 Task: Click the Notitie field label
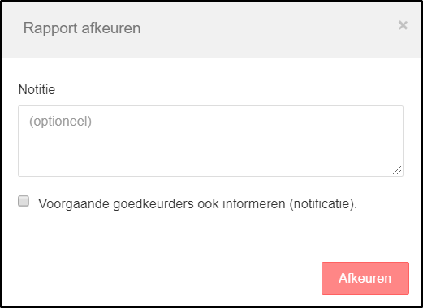coord(37,89)
